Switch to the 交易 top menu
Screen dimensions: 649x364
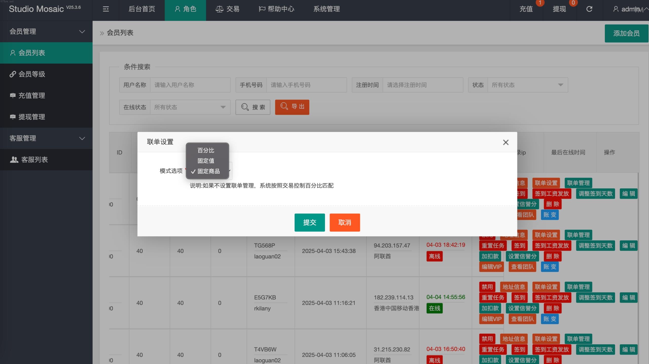(227, 9)
